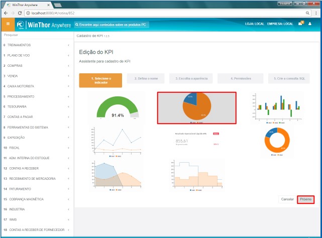Open the user profile icon
This screenshot has width=322, height=238.
click(310, 24)
